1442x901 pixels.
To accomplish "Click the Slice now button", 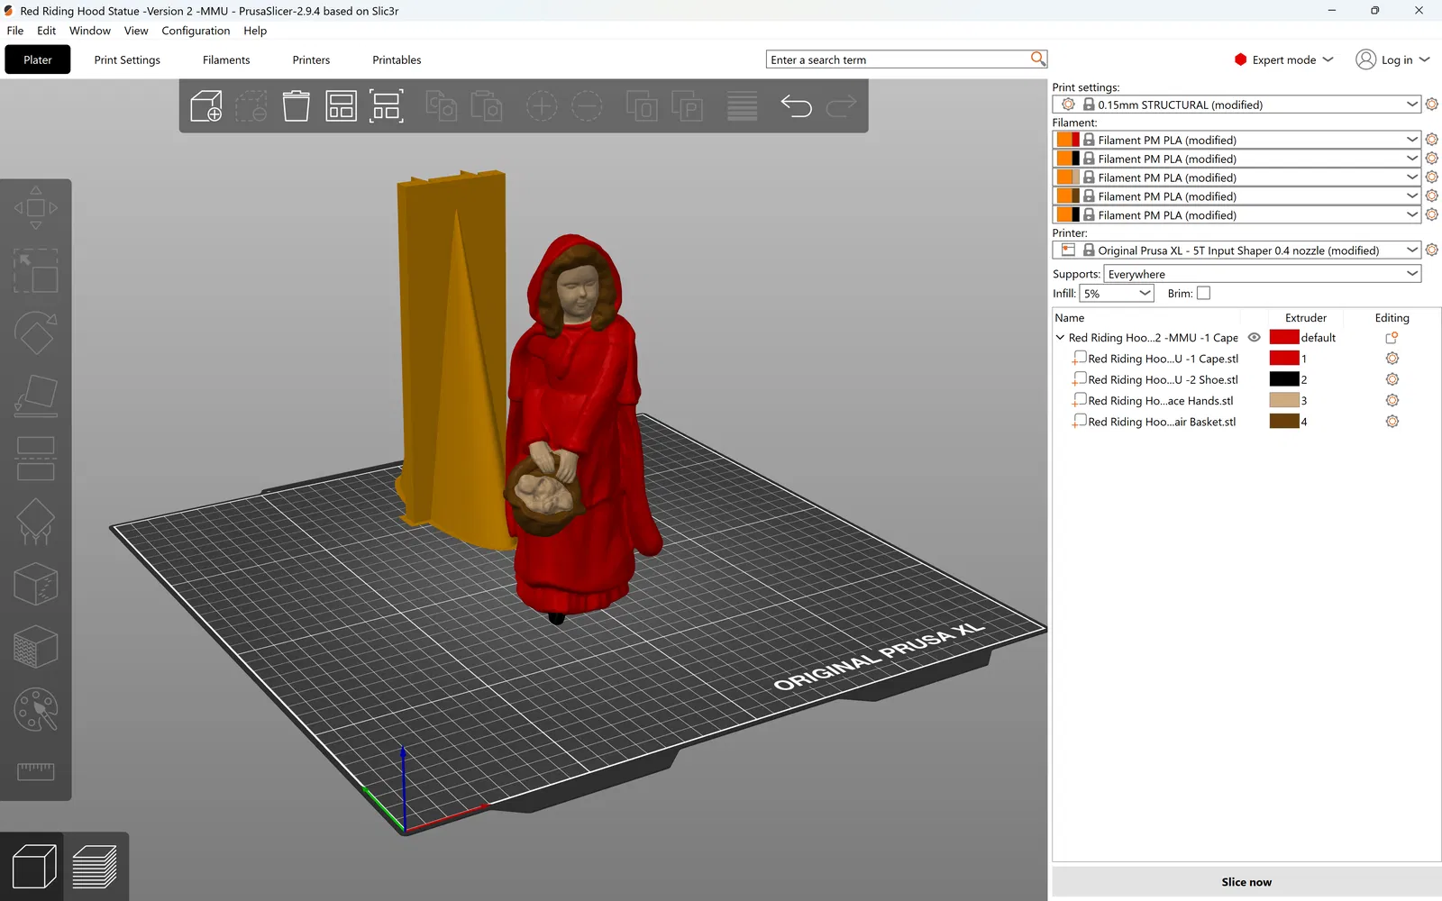I will pyautogui.click(x=1246, y=882).
